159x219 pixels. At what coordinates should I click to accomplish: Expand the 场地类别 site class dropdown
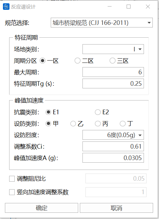113,49
